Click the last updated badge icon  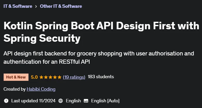pyautogui.click(x=6, y=101)
